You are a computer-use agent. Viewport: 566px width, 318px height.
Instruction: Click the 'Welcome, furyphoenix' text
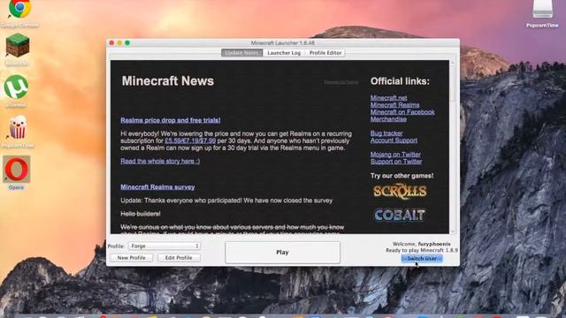click(421, 244)
